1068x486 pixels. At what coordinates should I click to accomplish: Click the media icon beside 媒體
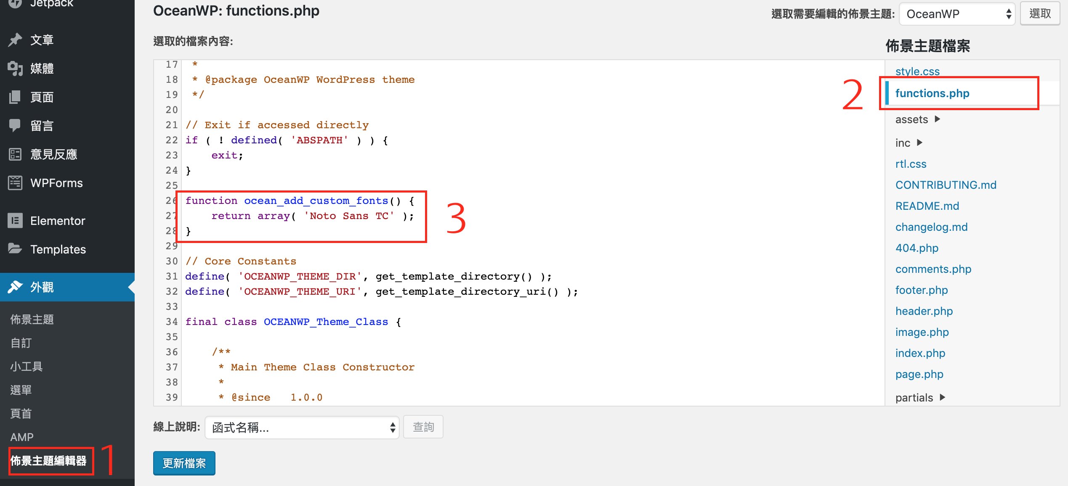[15, 69]
